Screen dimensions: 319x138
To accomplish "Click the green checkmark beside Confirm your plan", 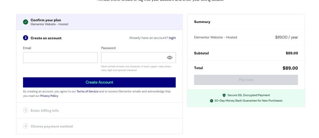I will coord(26,22).
